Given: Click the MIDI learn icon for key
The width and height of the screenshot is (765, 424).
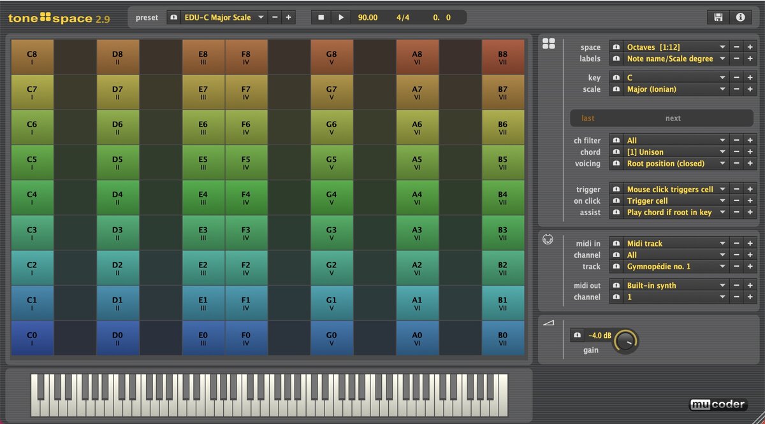Looking at the screenshot, I should pos(616,78).
